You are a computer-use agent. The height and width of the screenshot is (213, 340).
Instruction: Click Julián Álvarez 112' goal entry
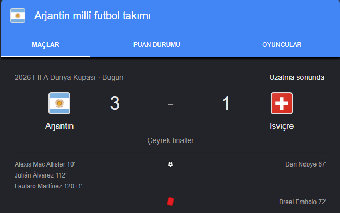[41, 175]
